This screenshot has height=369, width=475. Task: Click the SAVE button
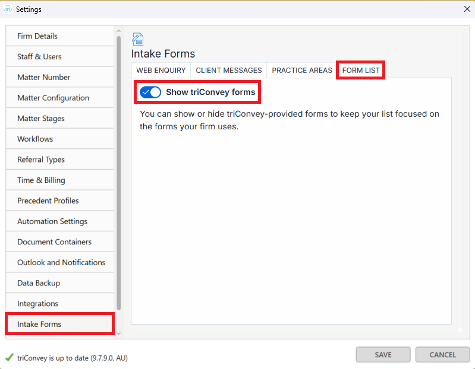point(383,355)
